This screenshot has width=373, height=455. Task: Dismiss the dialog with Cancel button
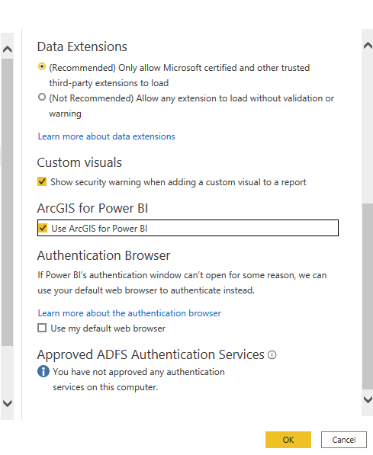click(344, 440)
